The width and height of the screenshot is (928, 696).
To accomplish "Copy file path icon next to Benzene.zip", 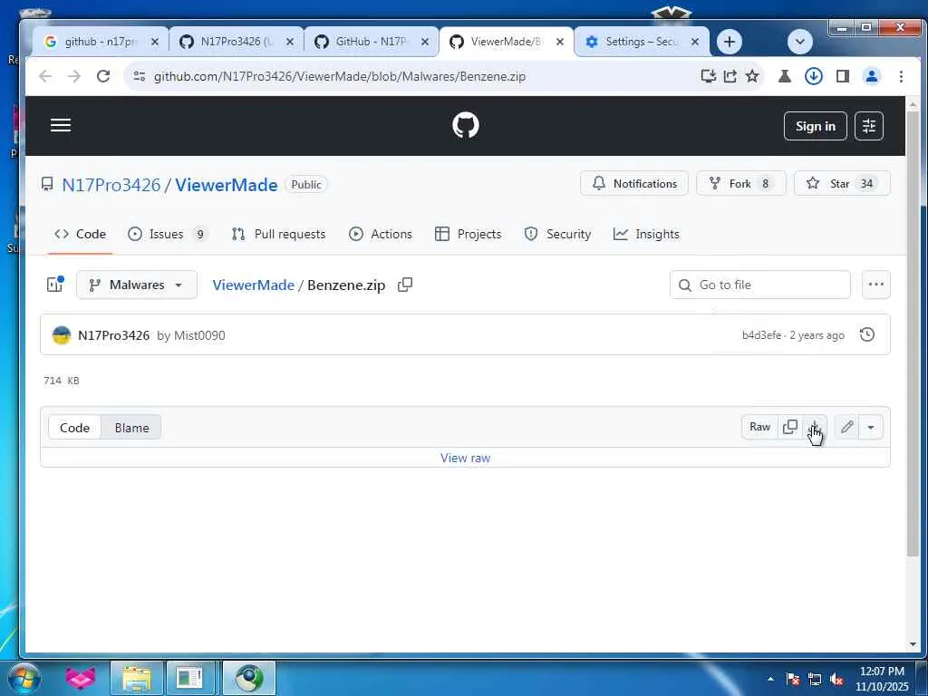I will [405, 285].
